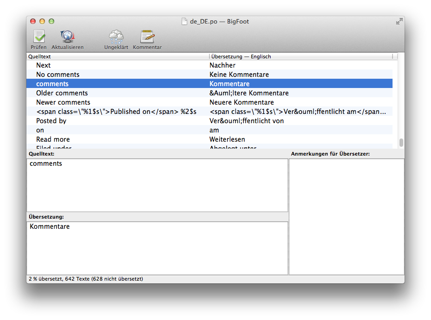The width and height of the screenshot is (431, 320).
Task: Click the Aktualisieren globe toolbar icon
Action: coord(68,37)
